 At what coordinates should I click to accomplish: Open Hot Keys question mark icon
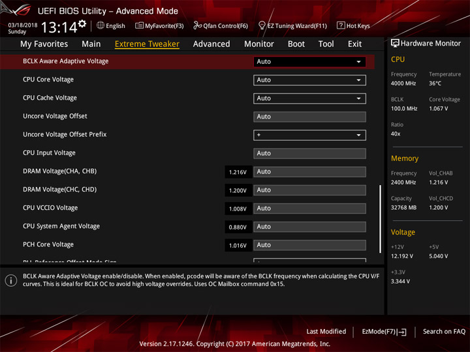click(341, 25)
